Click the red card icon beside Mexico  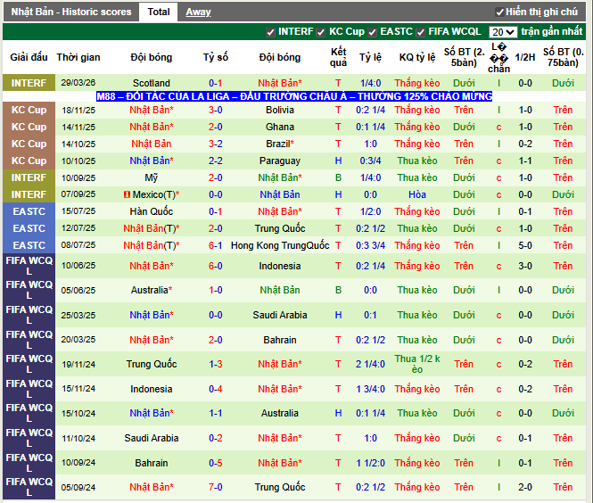coord(127,194)
